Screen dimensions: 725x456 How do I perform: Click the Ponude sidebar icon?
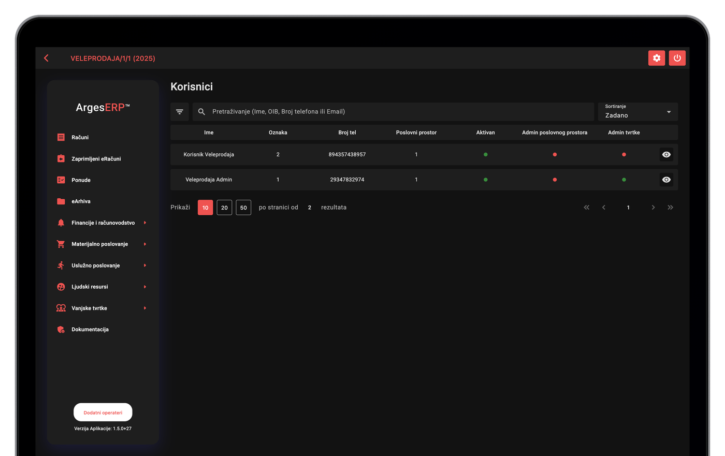coord(61,180)
